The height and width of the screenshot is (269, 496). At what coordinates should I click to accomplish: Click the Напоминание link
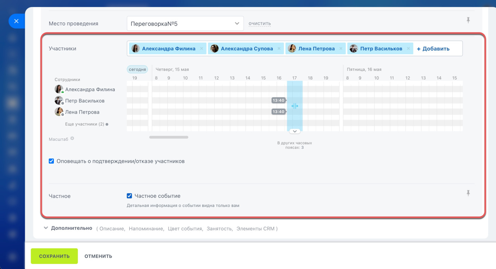[x=146, y=229]
